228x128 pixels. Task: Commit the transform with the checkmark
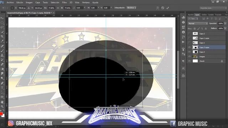click(168, 8)
